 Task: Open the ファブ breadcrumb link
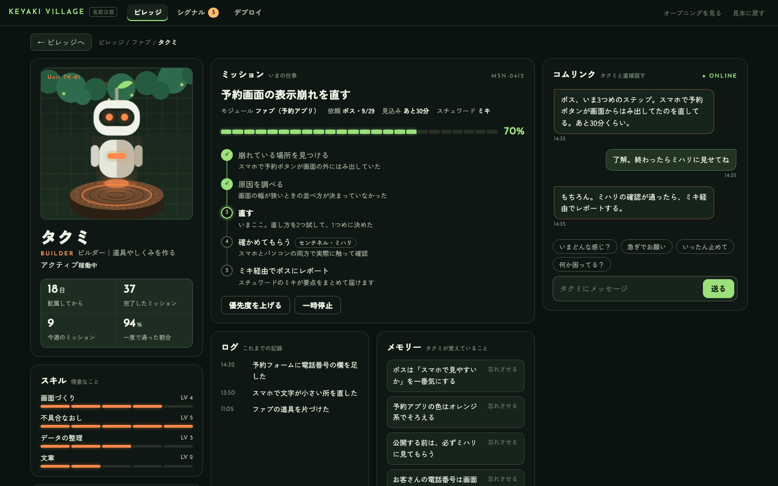pos(142,42)
